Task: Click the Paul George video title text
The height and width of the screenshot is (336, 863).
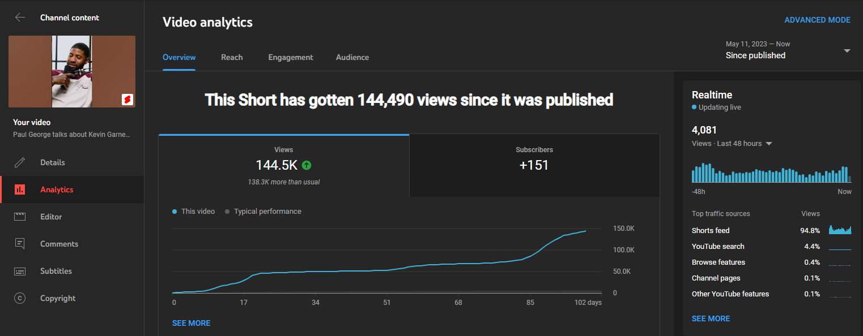Action: (72, 135)
